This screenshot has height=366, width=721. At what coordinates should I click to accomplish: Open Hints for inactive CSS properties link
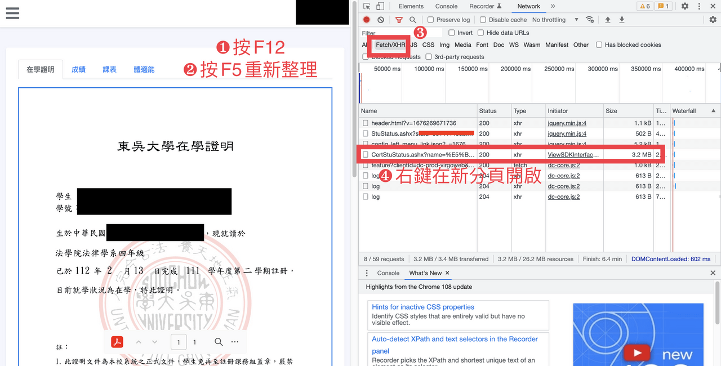point(423,307)
